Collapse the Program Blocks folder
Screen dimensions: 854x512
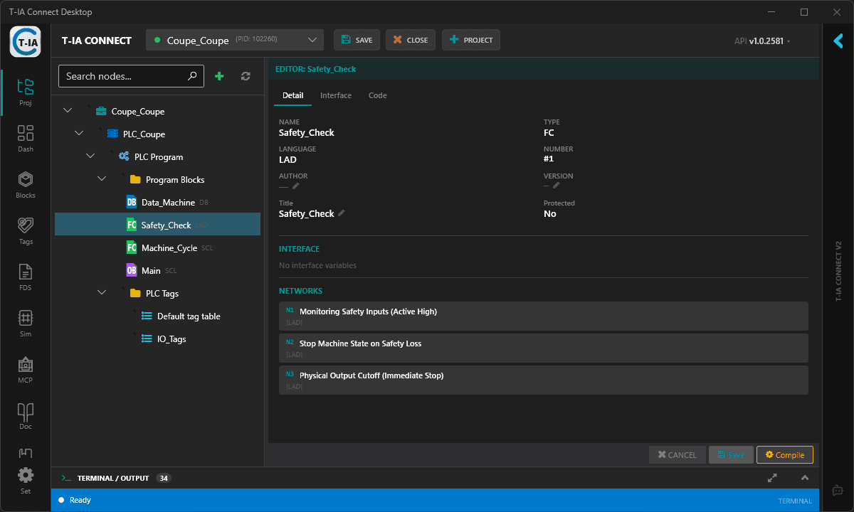click(102, 178)
